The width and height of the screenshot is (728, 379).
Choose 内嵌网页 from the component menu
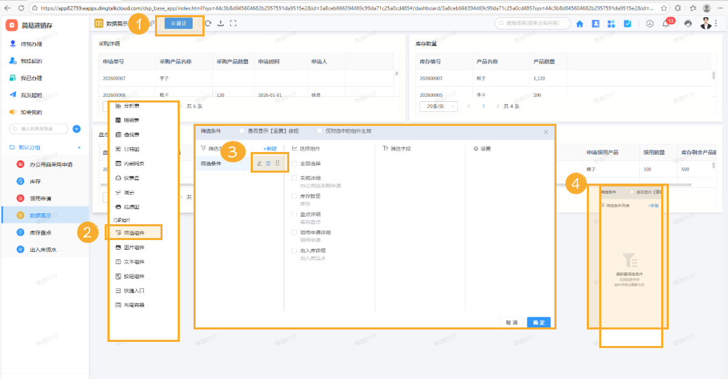134,164
